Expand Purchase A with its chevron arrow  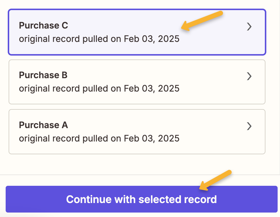249,126
